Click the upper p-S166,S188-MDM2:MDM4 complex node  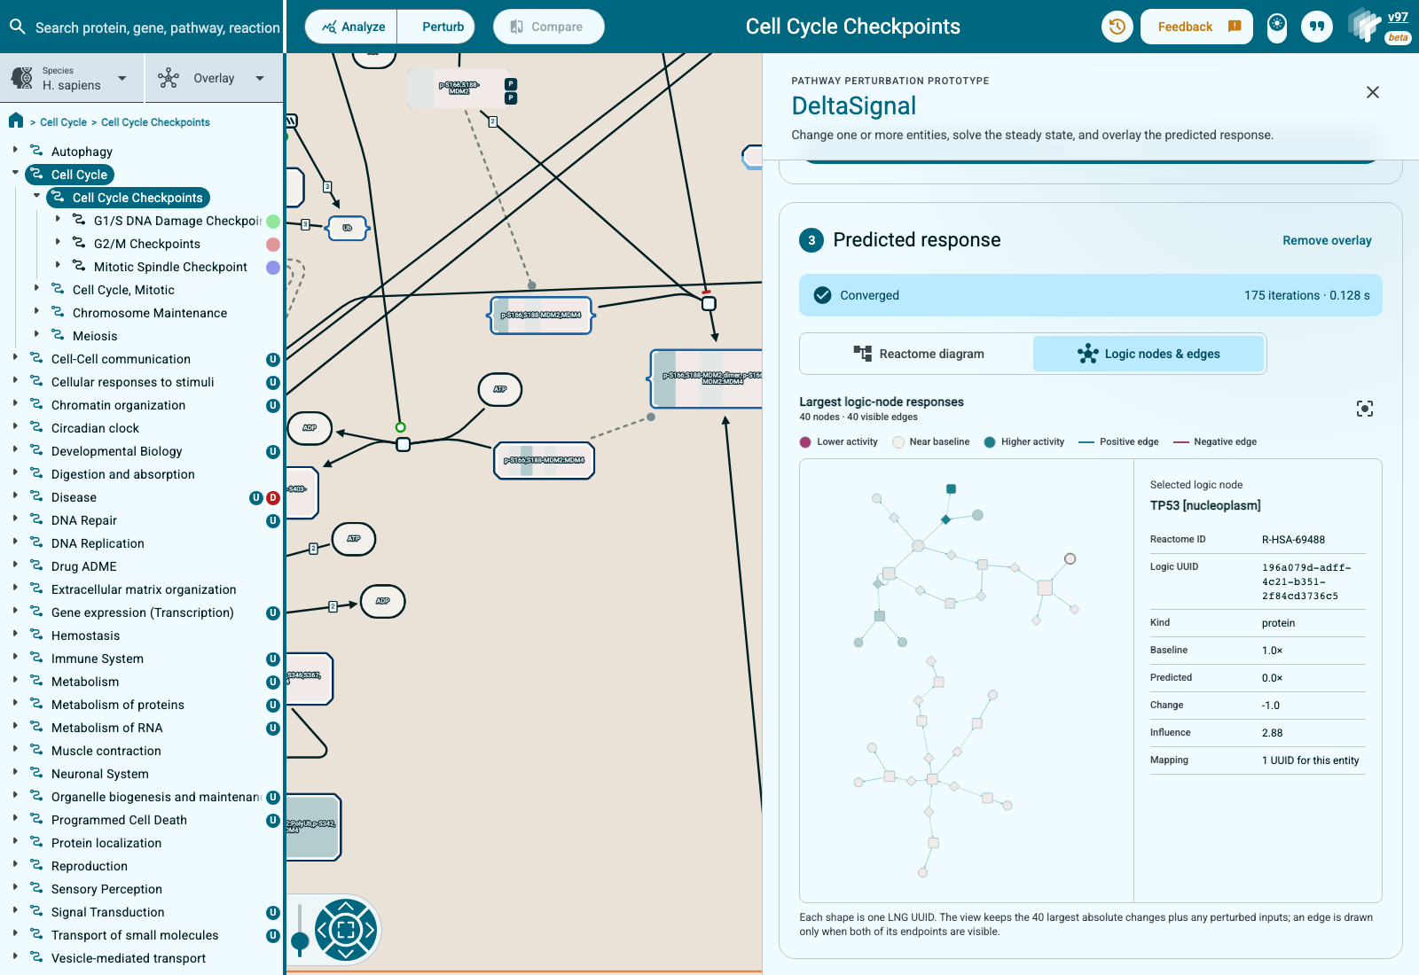click(x=541, y=316)
